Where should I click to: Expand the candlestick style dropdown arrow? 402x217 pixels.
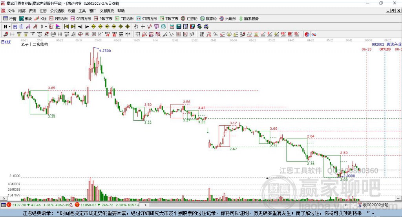point(46,26)
